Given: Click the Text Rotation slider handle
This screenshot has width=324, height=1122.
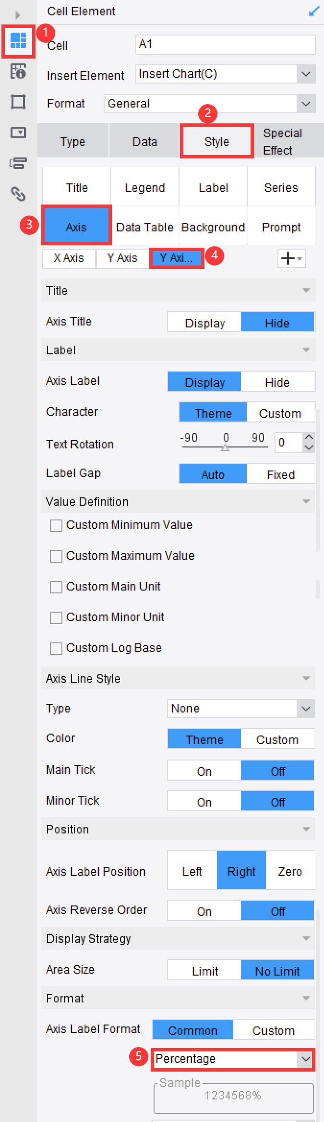Looking at the screenshot, I should click(x=225, y=447).
